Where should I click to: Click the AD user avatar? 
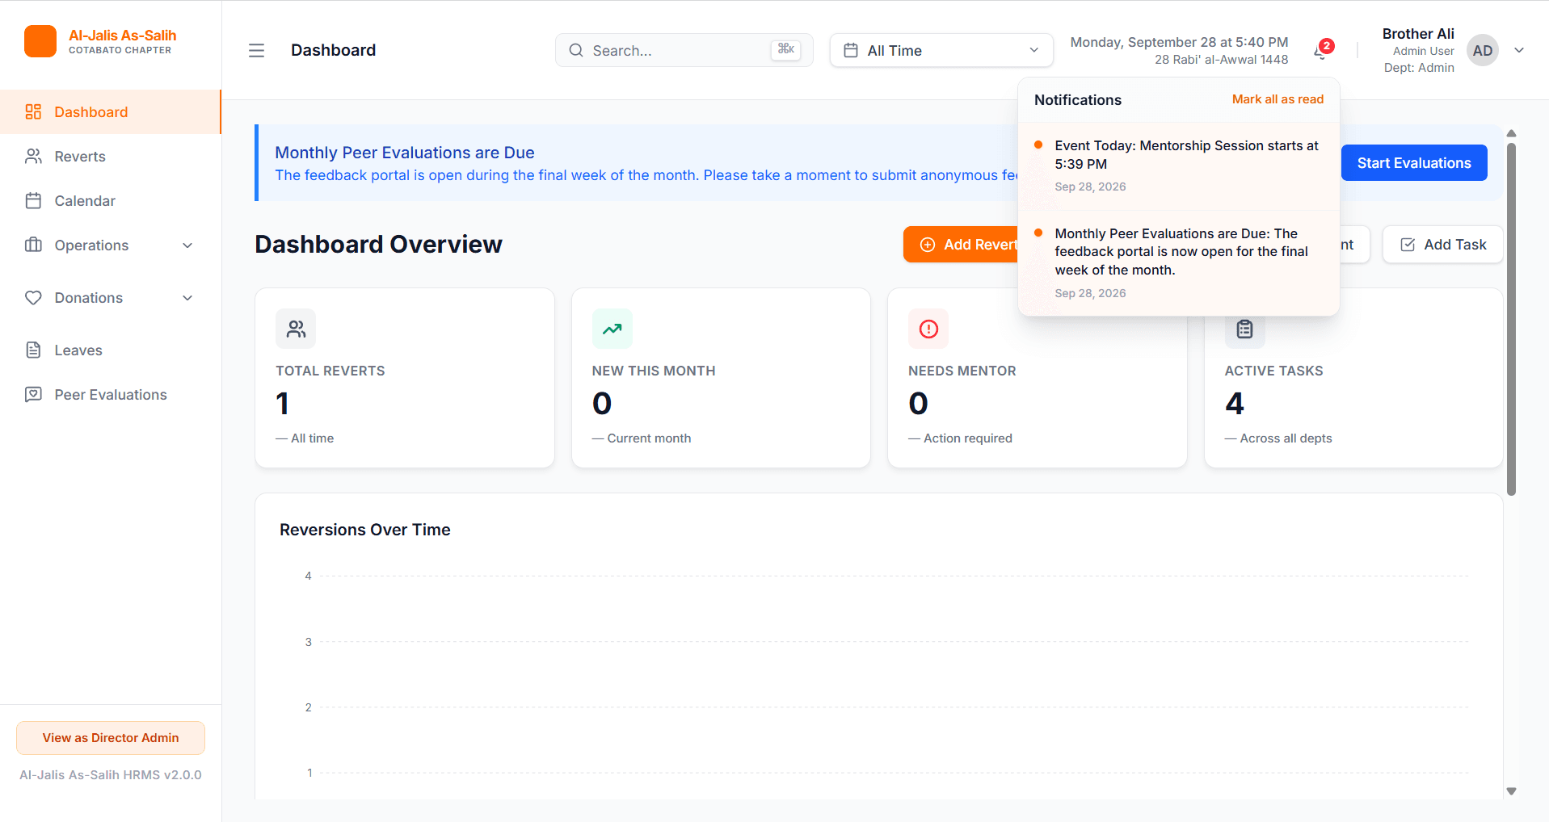pyautogui.click(x=1483, y=50)
